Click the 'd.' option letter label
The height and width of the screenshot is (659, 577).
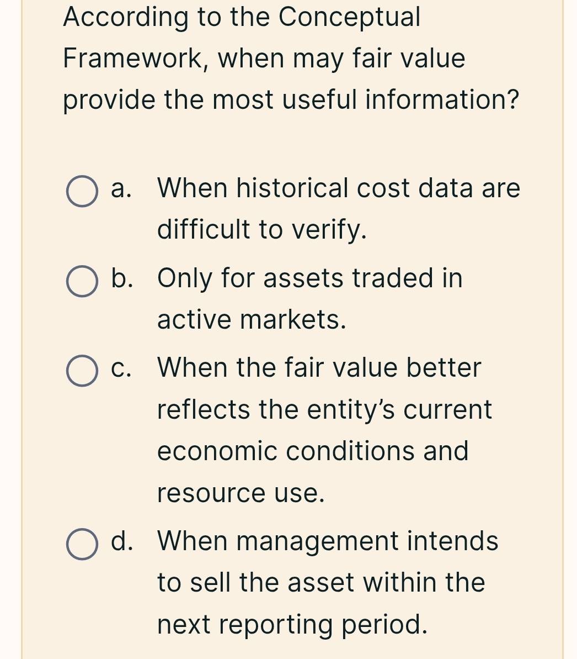122,541
